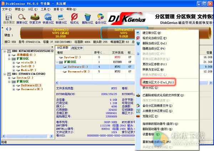Click right arrow of partition table scrollbar
Image resolution: width=214 pixels, height=151 pixels.
coord(211,83)
